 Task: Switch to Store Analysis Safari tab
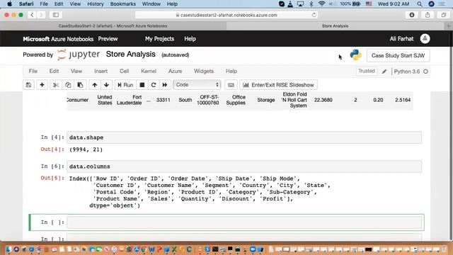pos(335,25)
